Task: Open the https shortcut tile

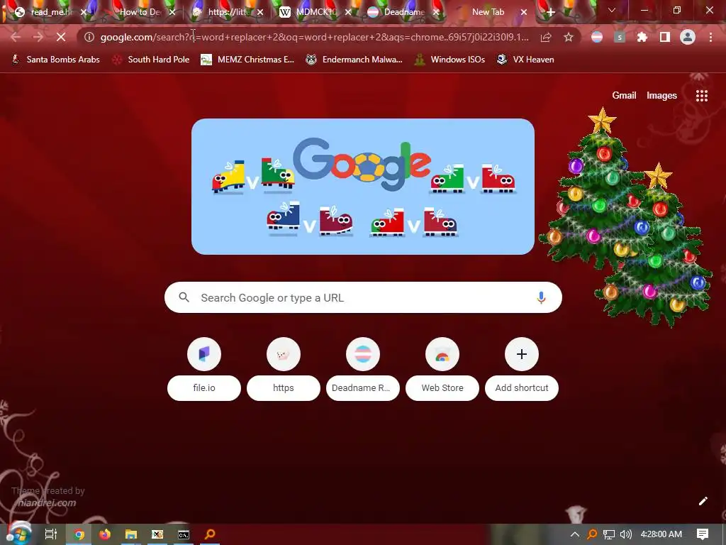Action: point(284,369)
